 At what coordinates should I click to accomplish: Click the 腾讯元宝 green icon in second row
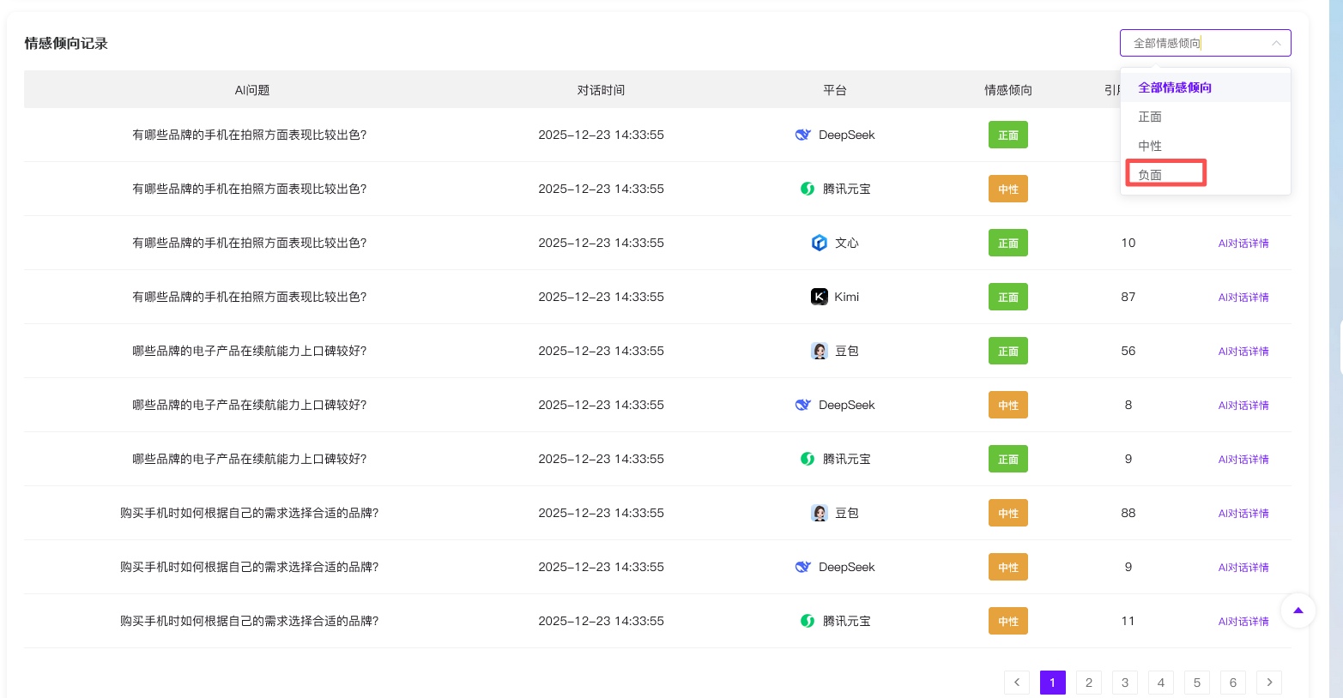pyautogui.click(x=808, y=189)
